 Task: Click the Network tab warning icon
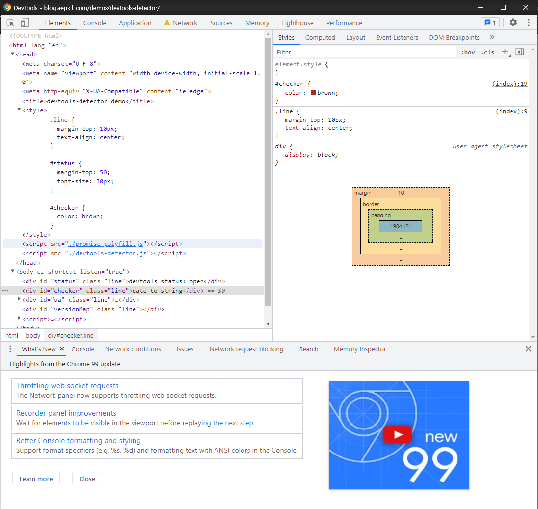pos(167,23)
